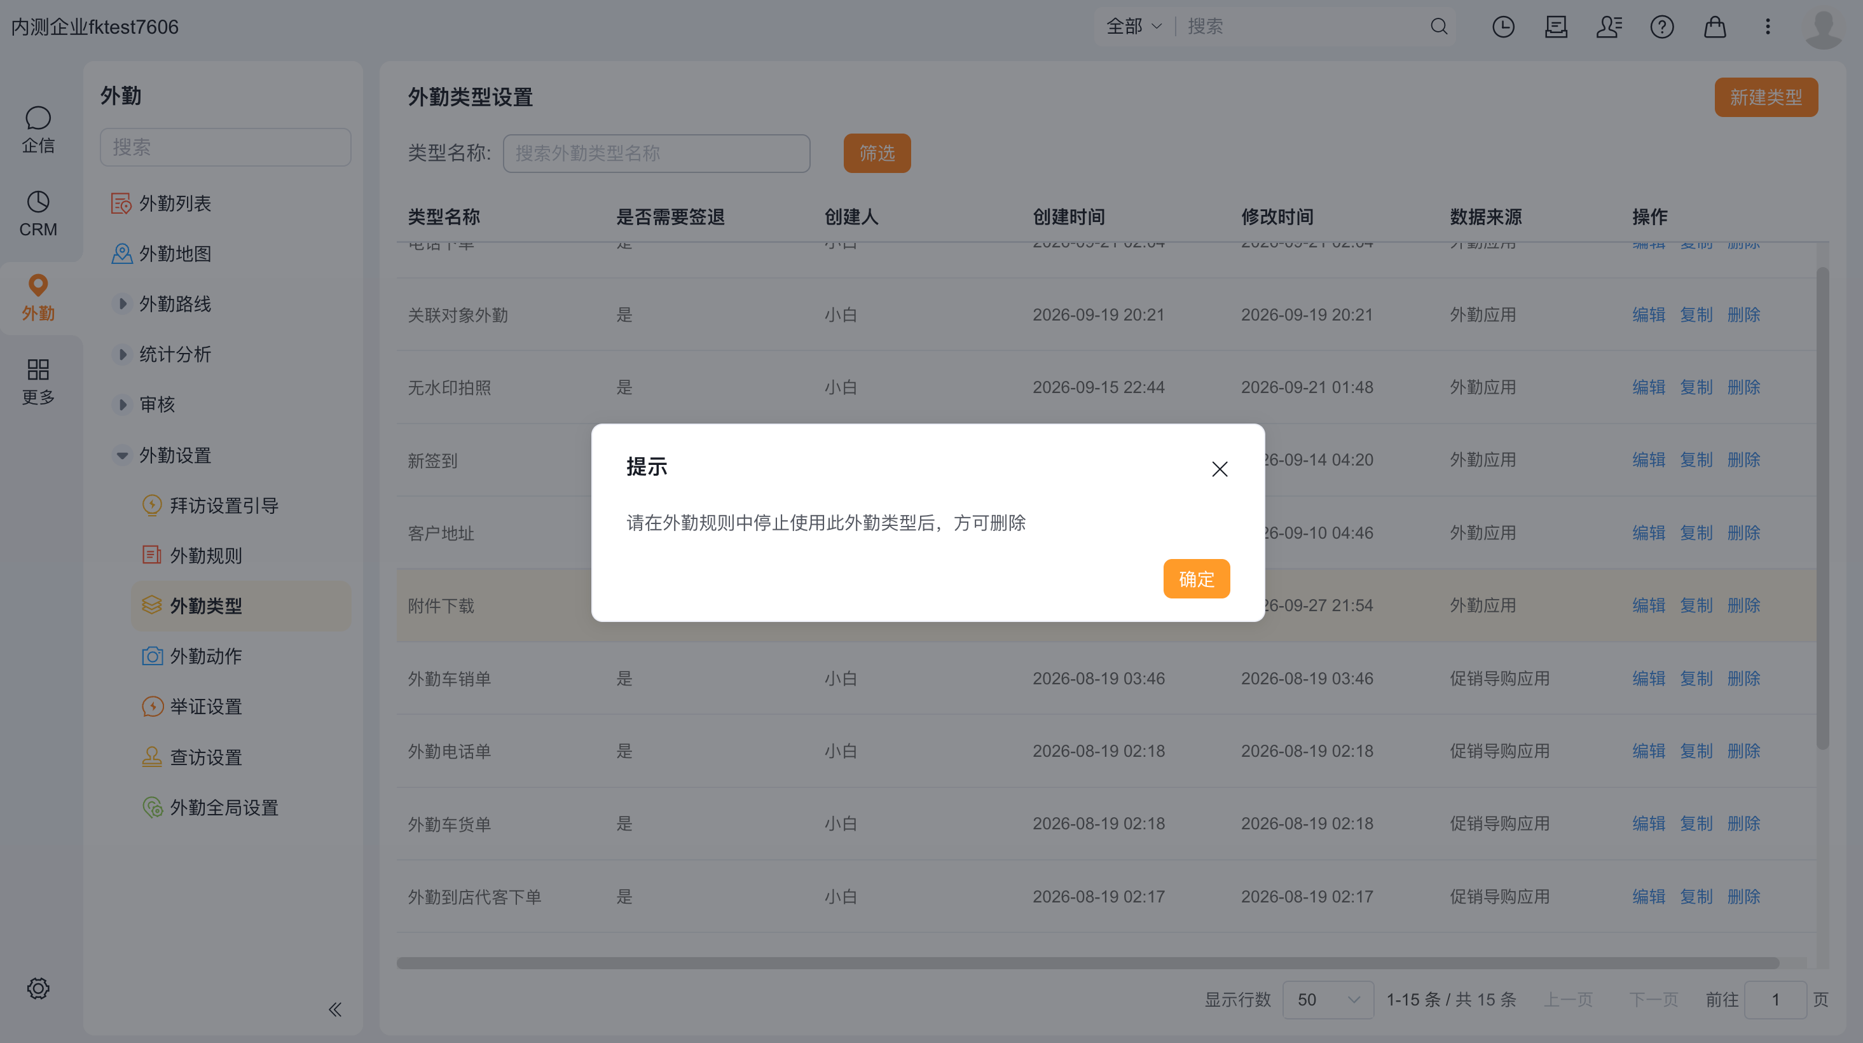Click the 新建类型 button
The width and height of the screenshot is (1863, 1043).
click(1765, 97)
